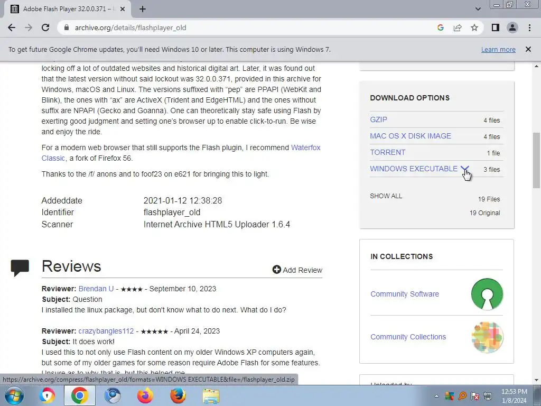The image size is (541, 406).
Task: Dismiss the Chrome update notification bar
Action: (x=528, y=49)
